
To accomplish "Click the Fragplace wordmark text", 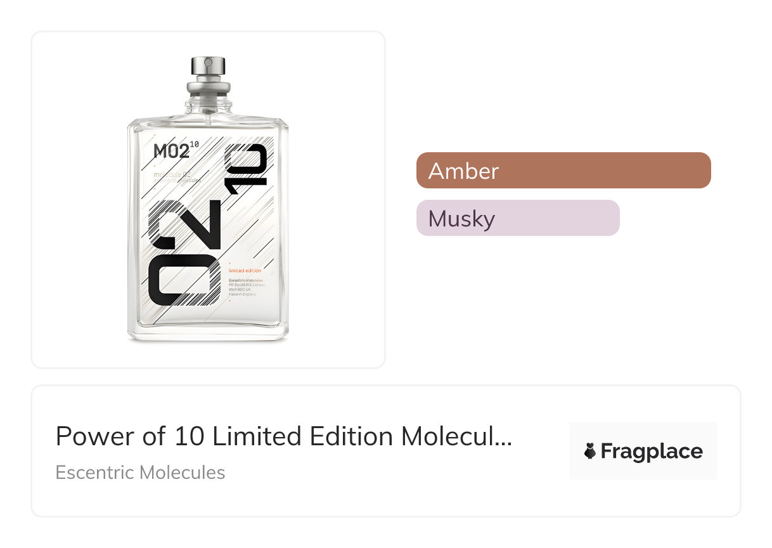I will click(x=652, y=452).
